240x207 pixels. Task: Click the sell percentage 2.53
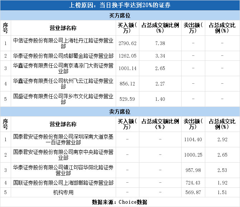[x=222, y=170]
